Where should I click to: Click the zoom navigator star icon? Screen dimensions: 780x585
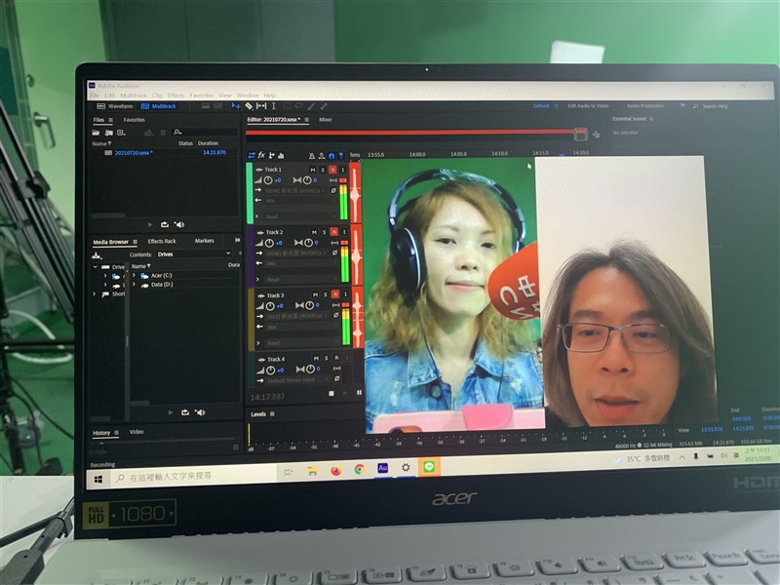596,135
